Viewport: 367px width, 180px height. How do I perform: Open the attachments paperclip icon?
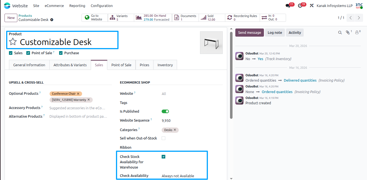pyautogui.click(x=348, y=32)
